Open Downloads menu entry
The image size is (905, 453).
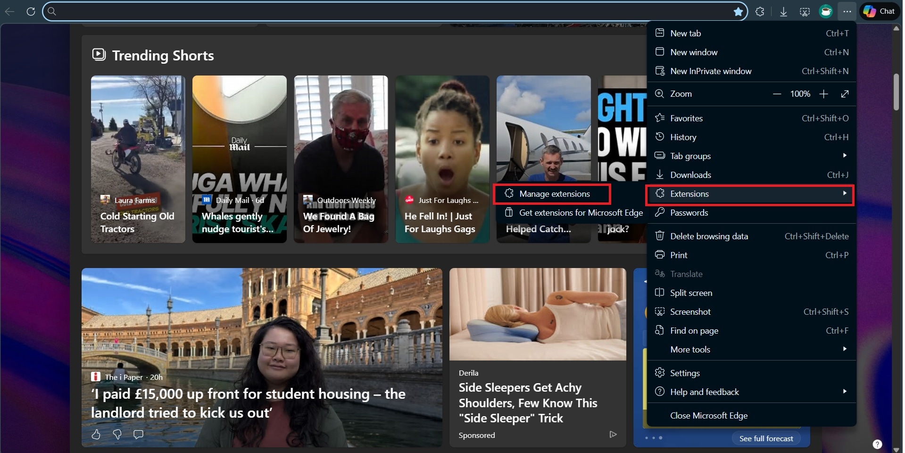[751, 175]
